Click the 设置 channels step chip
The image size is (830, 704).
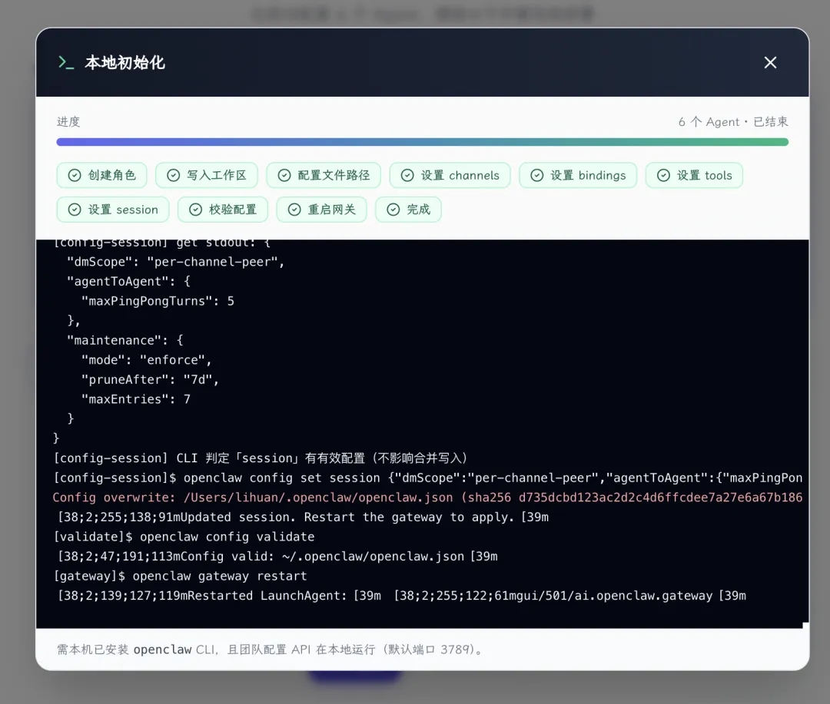(450, 175)
